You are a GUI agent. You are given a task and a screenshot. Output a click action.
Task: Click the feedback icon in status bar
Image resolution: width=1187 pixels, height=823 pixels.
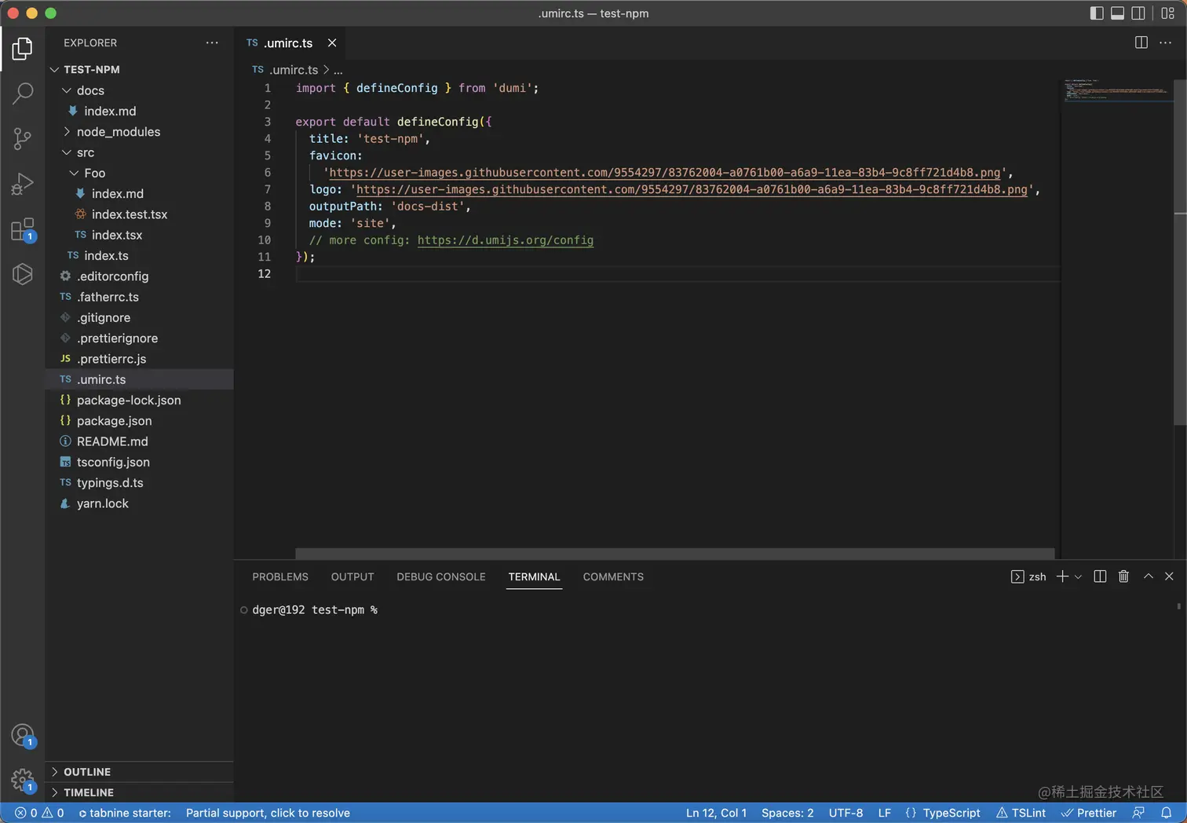coord(1138,813)
